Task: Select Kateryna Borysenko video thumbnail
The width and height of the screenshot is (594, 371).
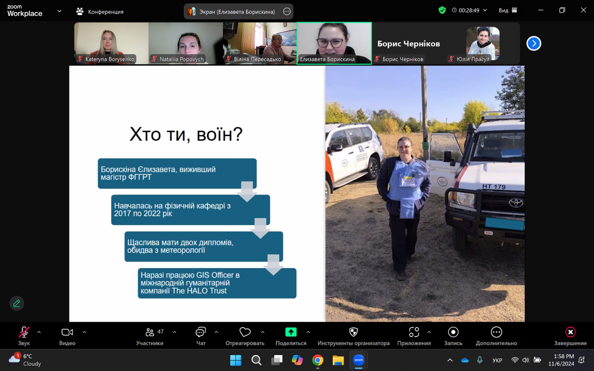Action: coord(111,43)
